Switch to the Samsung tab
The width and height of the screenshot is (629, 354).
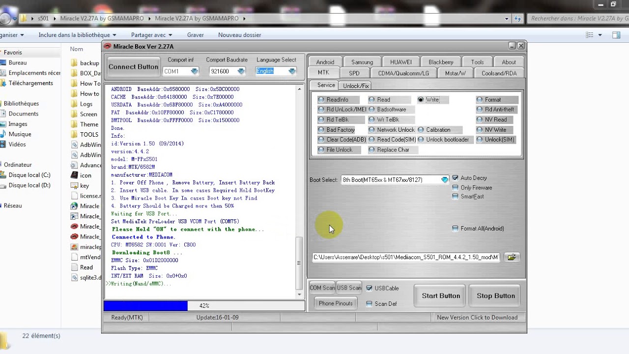362,62
